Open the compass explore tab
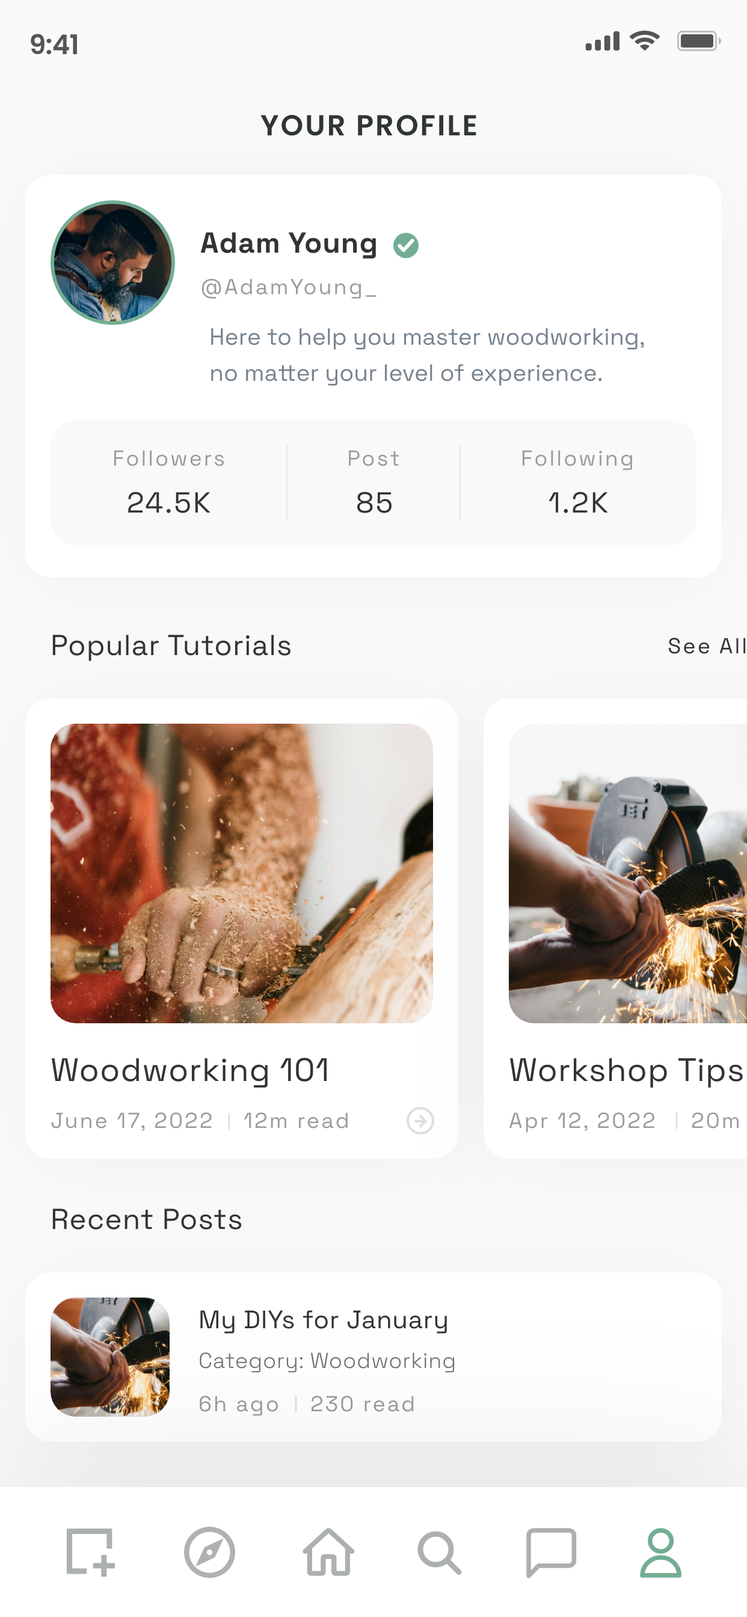This screenshot has width=747, height=1617. pos(209,1551)
